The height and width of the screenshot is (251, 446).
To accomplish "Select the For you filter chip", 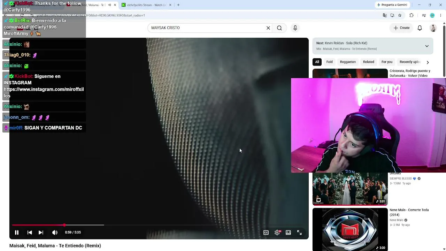I will (387, 62).
